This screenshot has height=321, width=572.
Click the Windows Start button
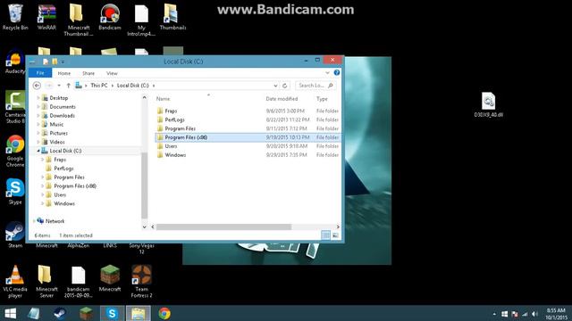point(10,313)
